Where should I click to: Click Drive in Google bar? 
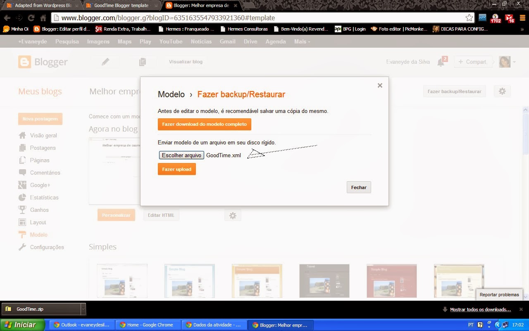click(250, 41)
